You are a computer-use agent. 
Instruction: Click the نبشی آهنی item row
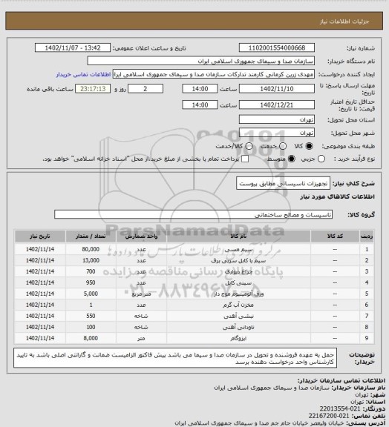[194, 316]
